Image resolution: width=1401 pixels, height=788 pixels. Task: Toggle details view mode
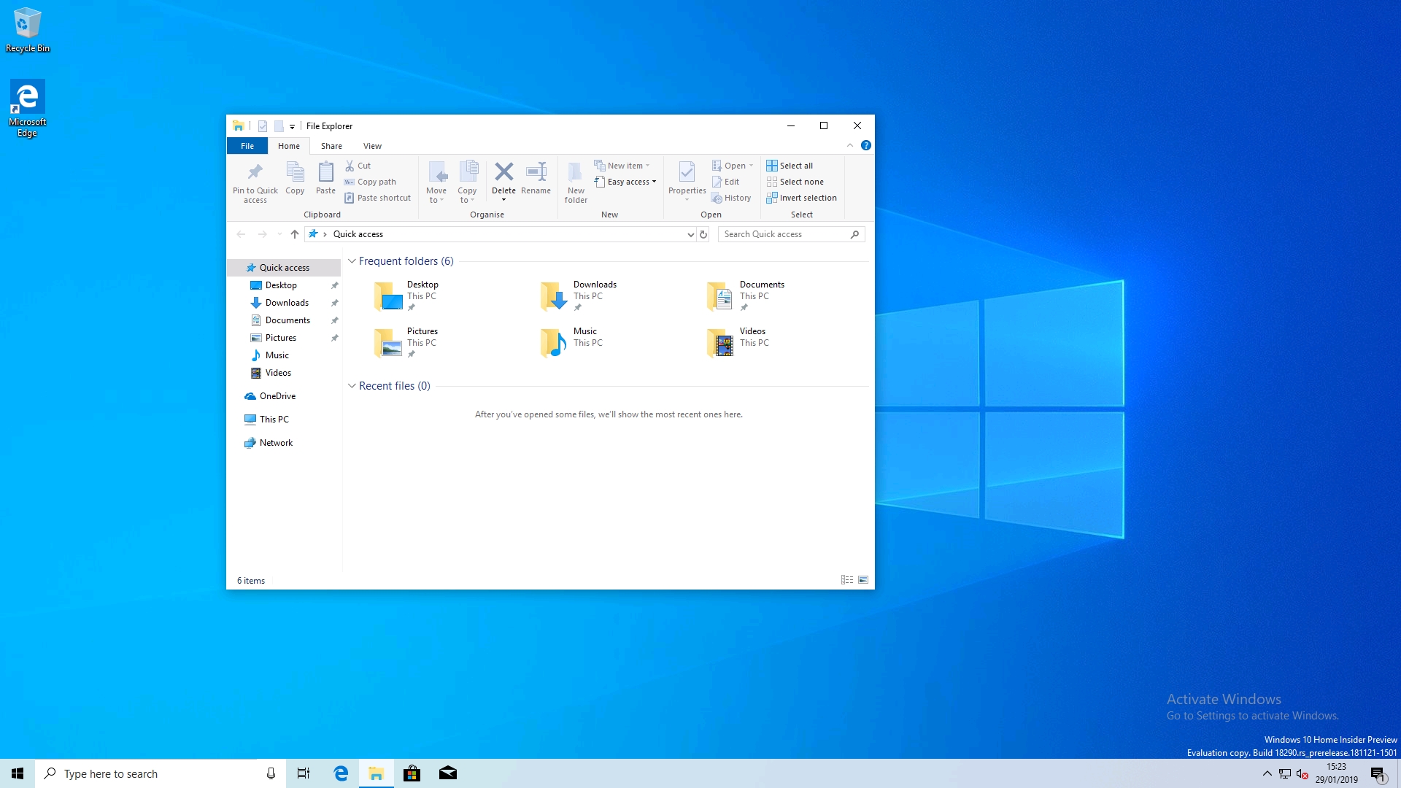pos(846,579)
